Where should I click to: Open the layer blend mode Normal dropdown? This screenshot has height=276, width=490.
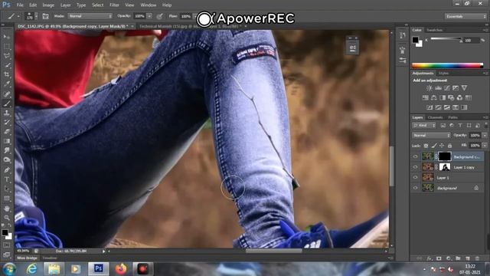(x=431, y=135)
